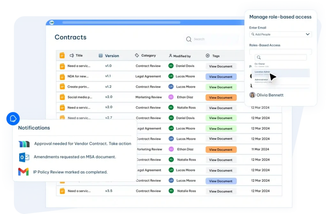Viewport: 327px width, 214px height.
Task: Click Olivia Bennett's profile photo
Action: (x=252, y=95)
